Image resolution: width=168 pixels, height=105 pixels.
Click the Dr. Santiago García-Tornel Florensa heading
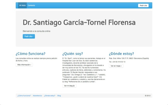pos(79,22)
